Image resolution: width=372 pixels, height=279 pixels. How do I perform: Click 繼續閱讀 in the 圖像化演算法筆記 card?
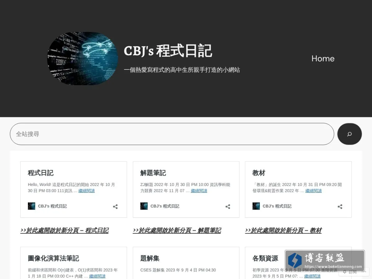pyautogui.click(x=97, y=276)
